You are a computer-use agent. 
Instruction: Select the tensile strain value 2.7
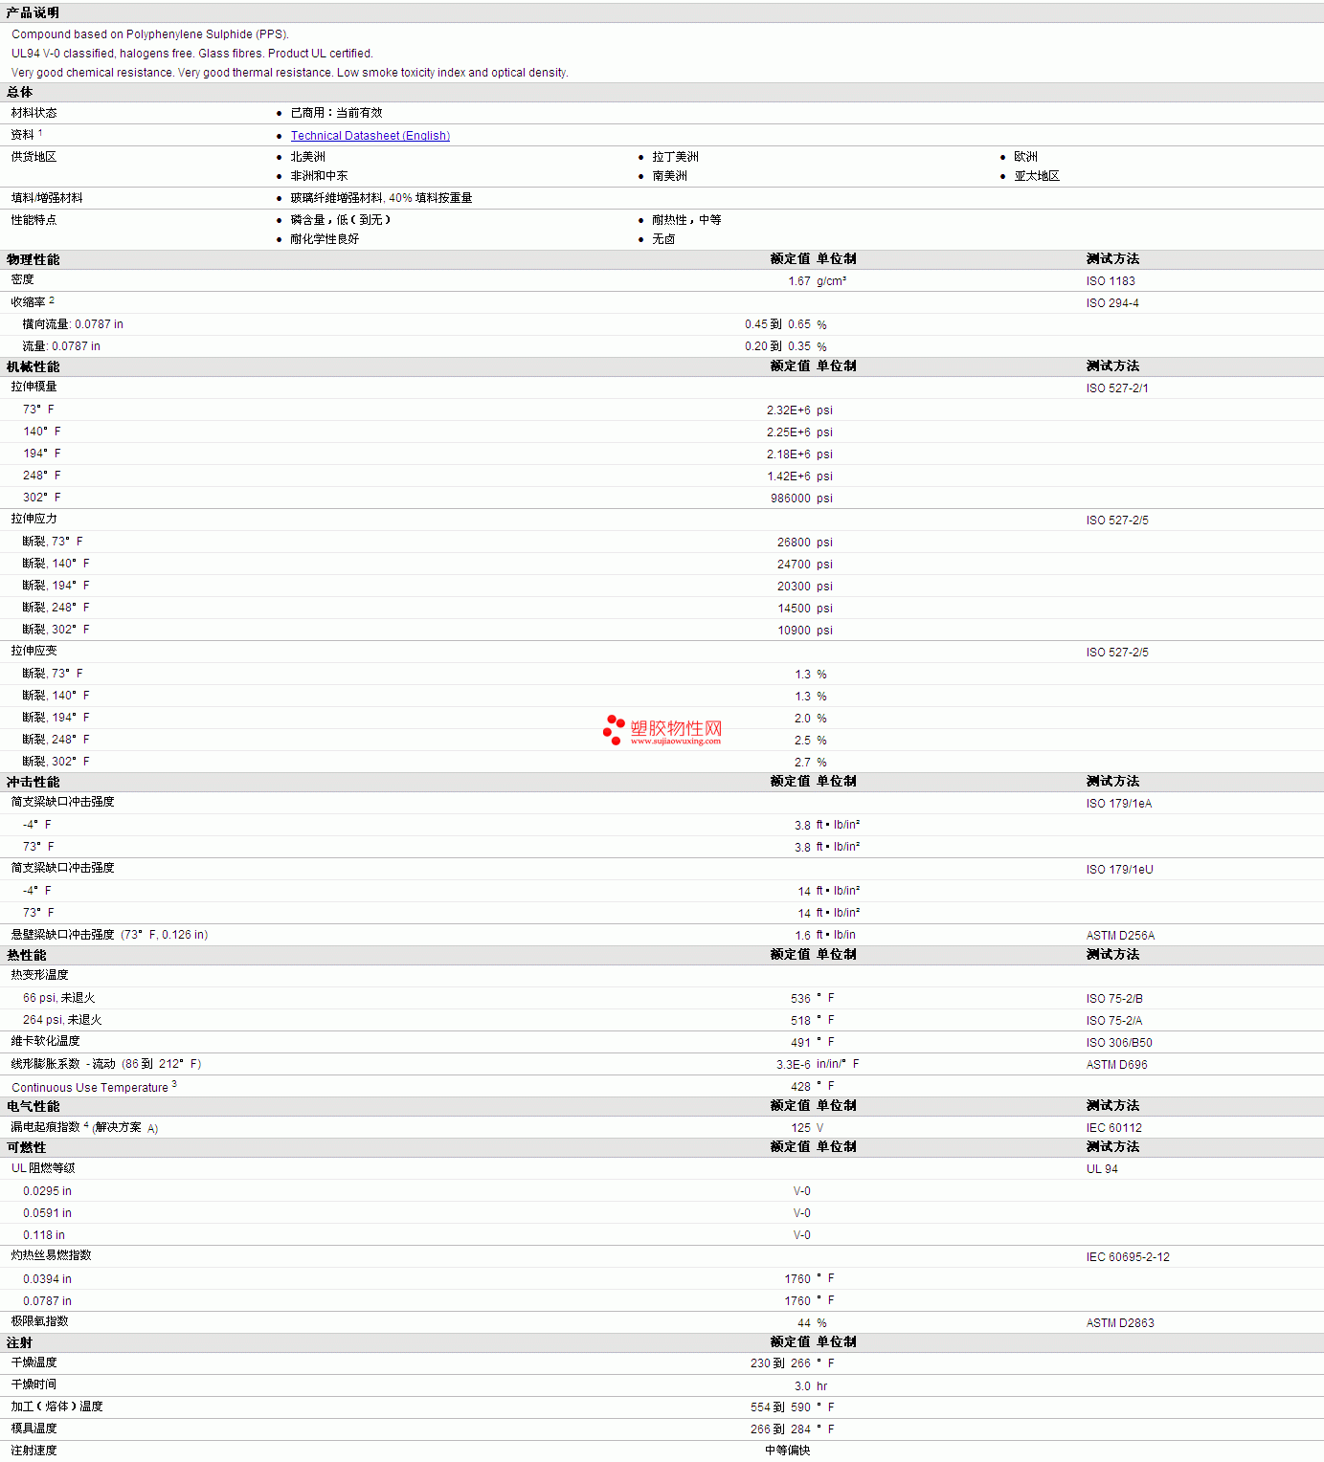[802, 763]
